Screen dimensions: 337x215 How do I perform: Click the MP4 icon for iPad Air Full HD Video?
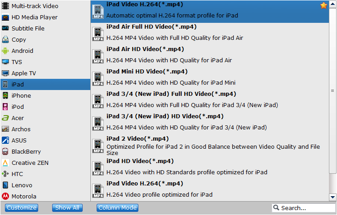click(x=98, y=34)
